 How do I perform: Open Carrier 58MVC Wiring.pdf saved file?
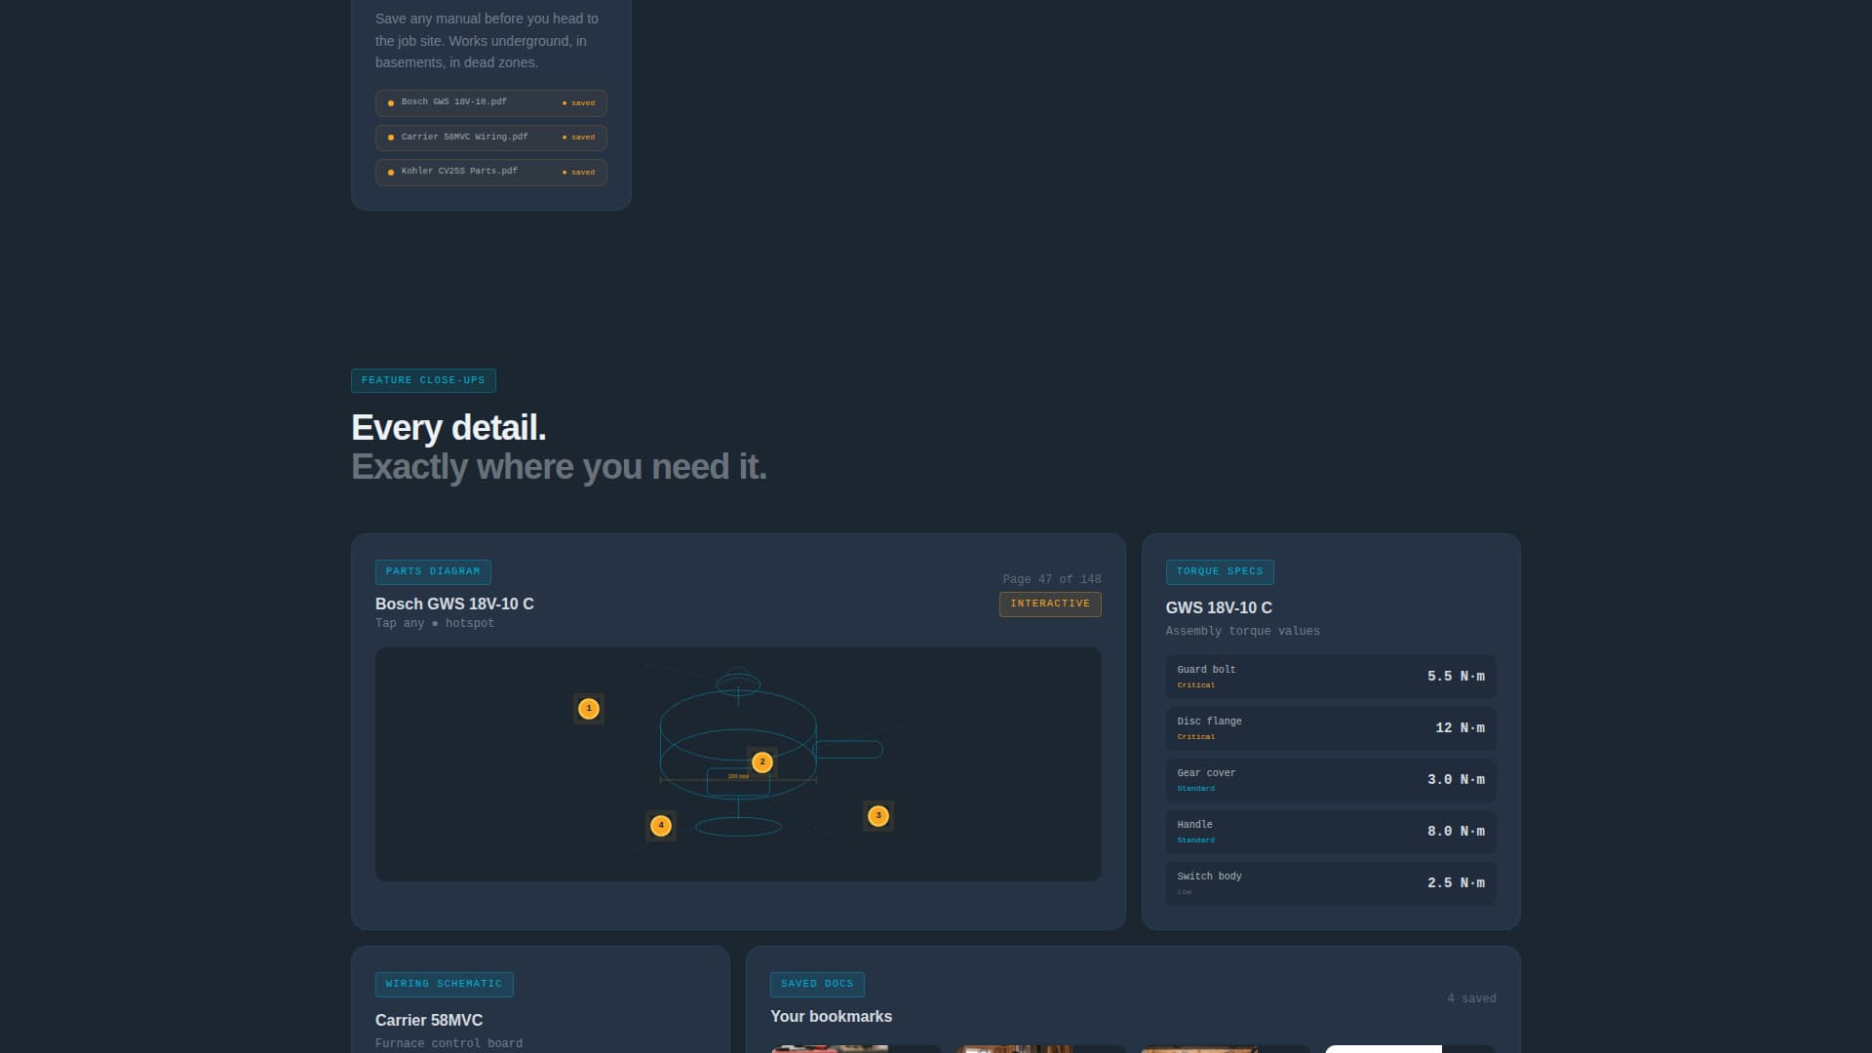tap(491, 137)
